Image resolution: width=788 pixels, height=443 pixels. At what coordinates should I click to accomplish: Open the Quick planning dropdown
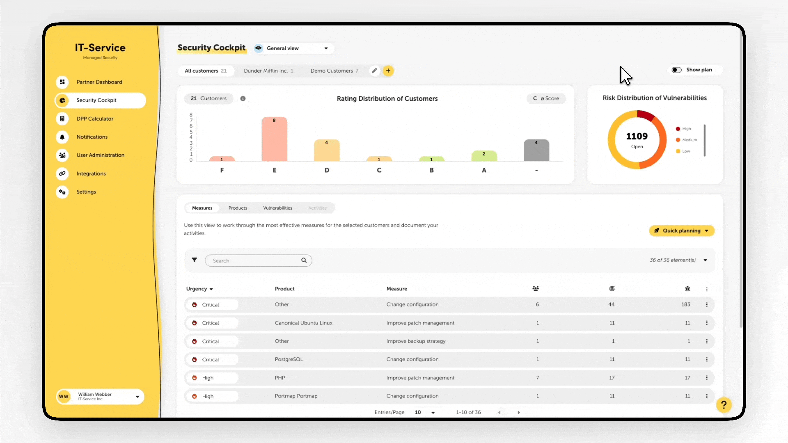point(682,231)
